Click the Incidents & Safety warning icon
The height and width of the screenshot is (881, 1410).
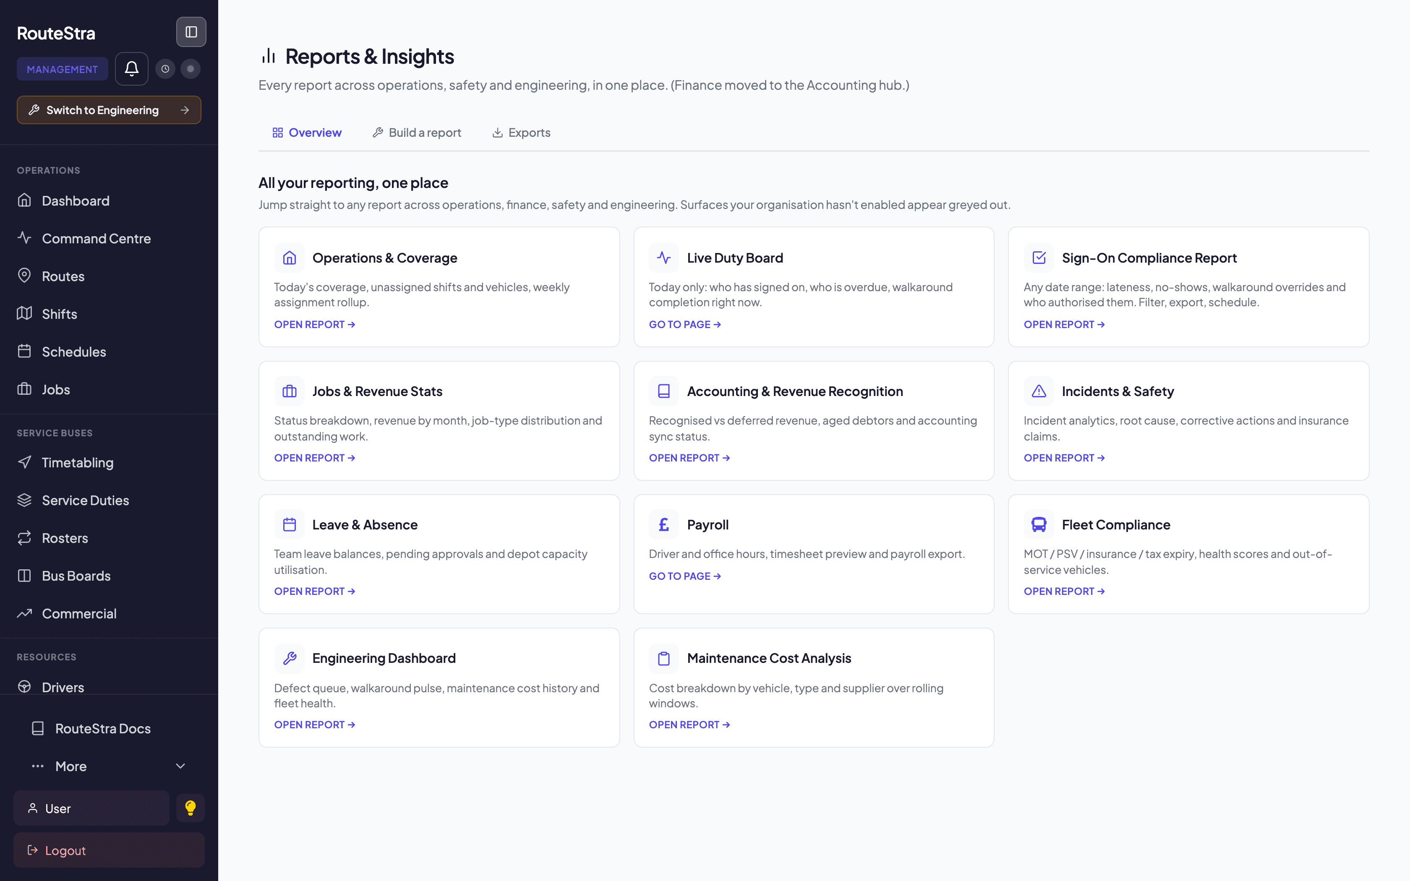coord(1039,391)
